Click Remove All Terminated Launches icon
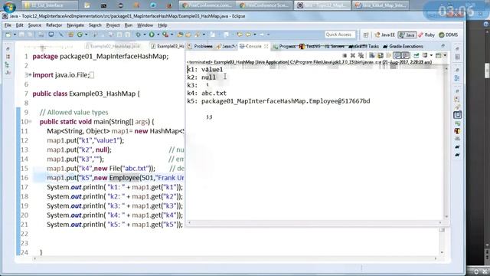 coord(361,55)
